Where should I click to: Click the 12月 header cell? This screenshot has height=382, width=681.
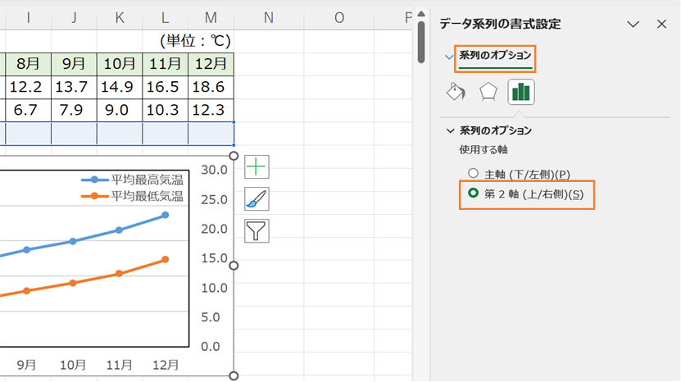point(211,64)
